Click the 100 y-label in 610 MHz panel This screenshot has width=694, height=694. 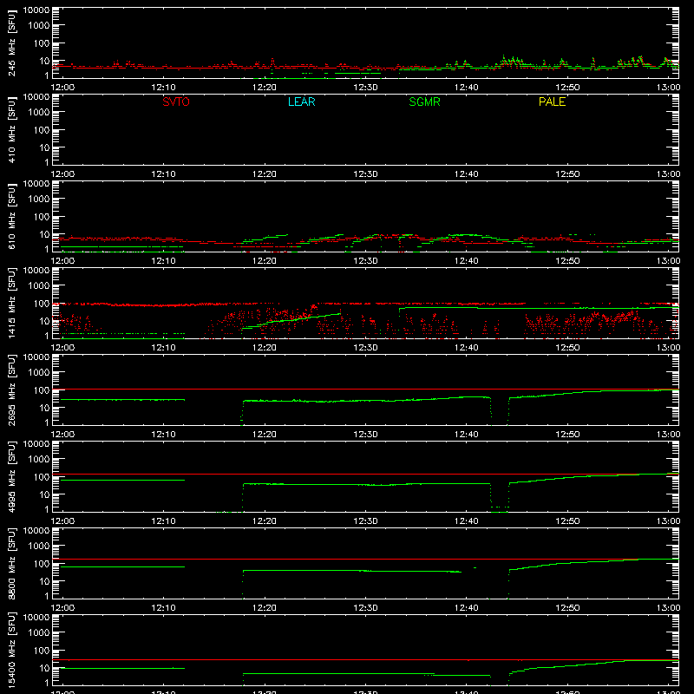42,217
